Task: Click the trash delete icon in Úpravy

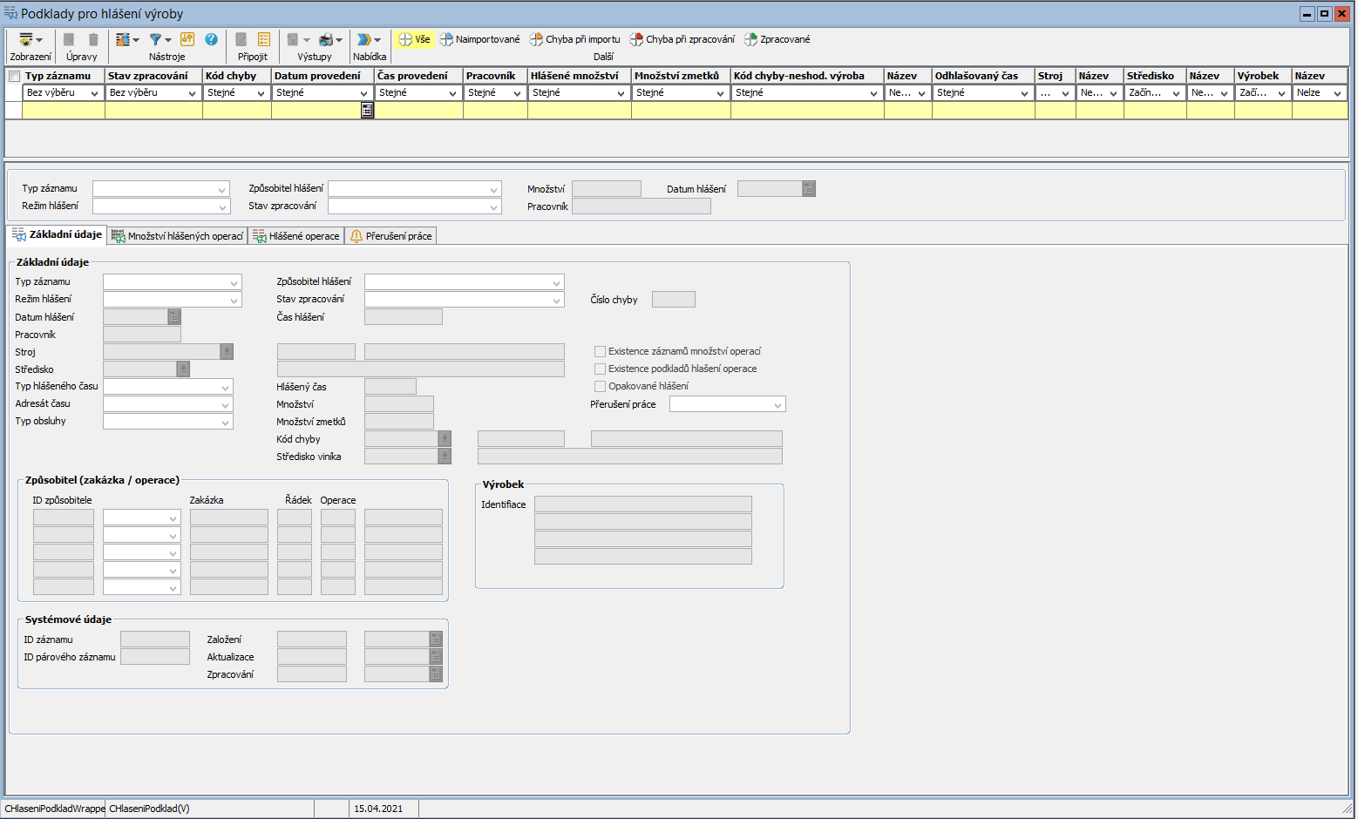Action: click(x=93, y=40)
